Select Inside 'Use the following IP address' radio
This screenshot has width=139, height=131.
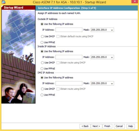(x=42, y=51)
